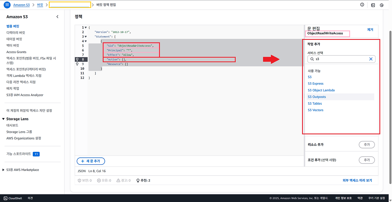The height and width of the screenshot is (202, 392).
Task: Open 약관 footer link
Action: (x=360, y=198)
